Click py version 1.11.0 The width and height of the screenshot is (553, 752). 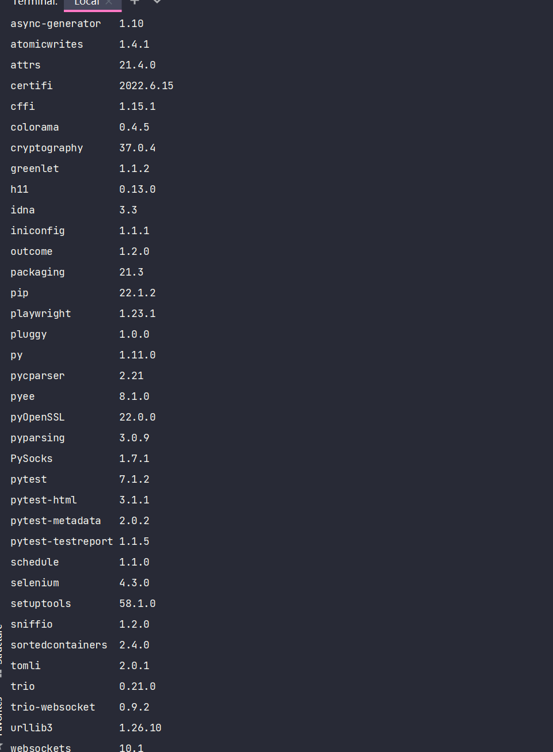click(x=138, y=355)
